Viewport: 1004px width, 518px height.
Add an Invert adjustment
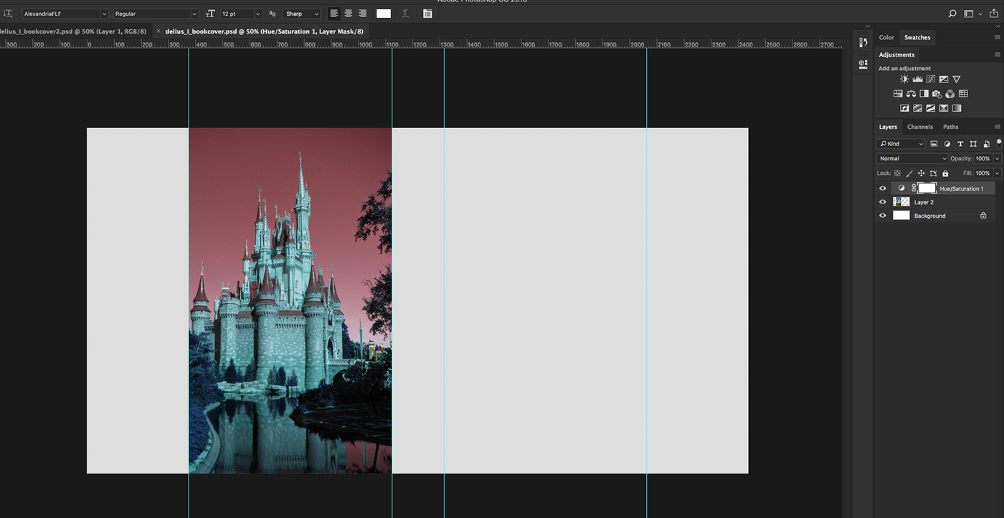(904, 108)
